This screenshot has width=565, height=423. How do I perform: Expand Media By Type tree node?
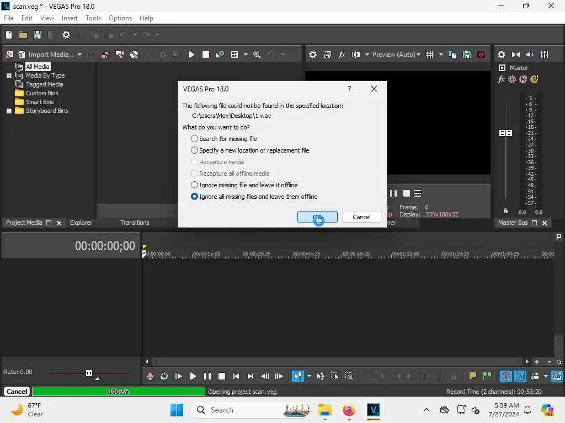pos(9,75)
